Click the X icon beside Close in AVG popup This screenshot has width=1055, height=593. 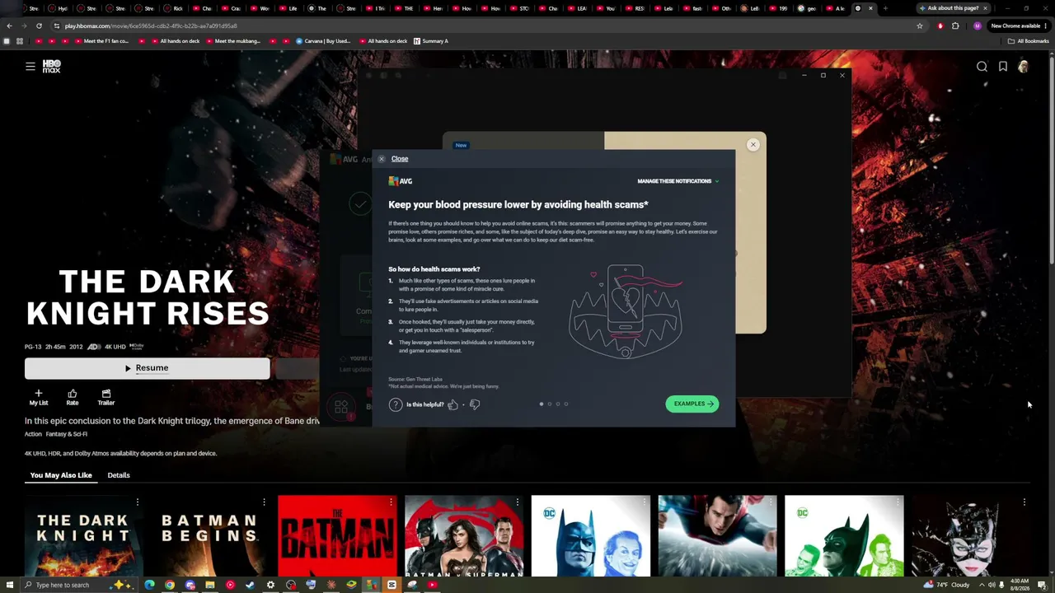click(381, 159)
